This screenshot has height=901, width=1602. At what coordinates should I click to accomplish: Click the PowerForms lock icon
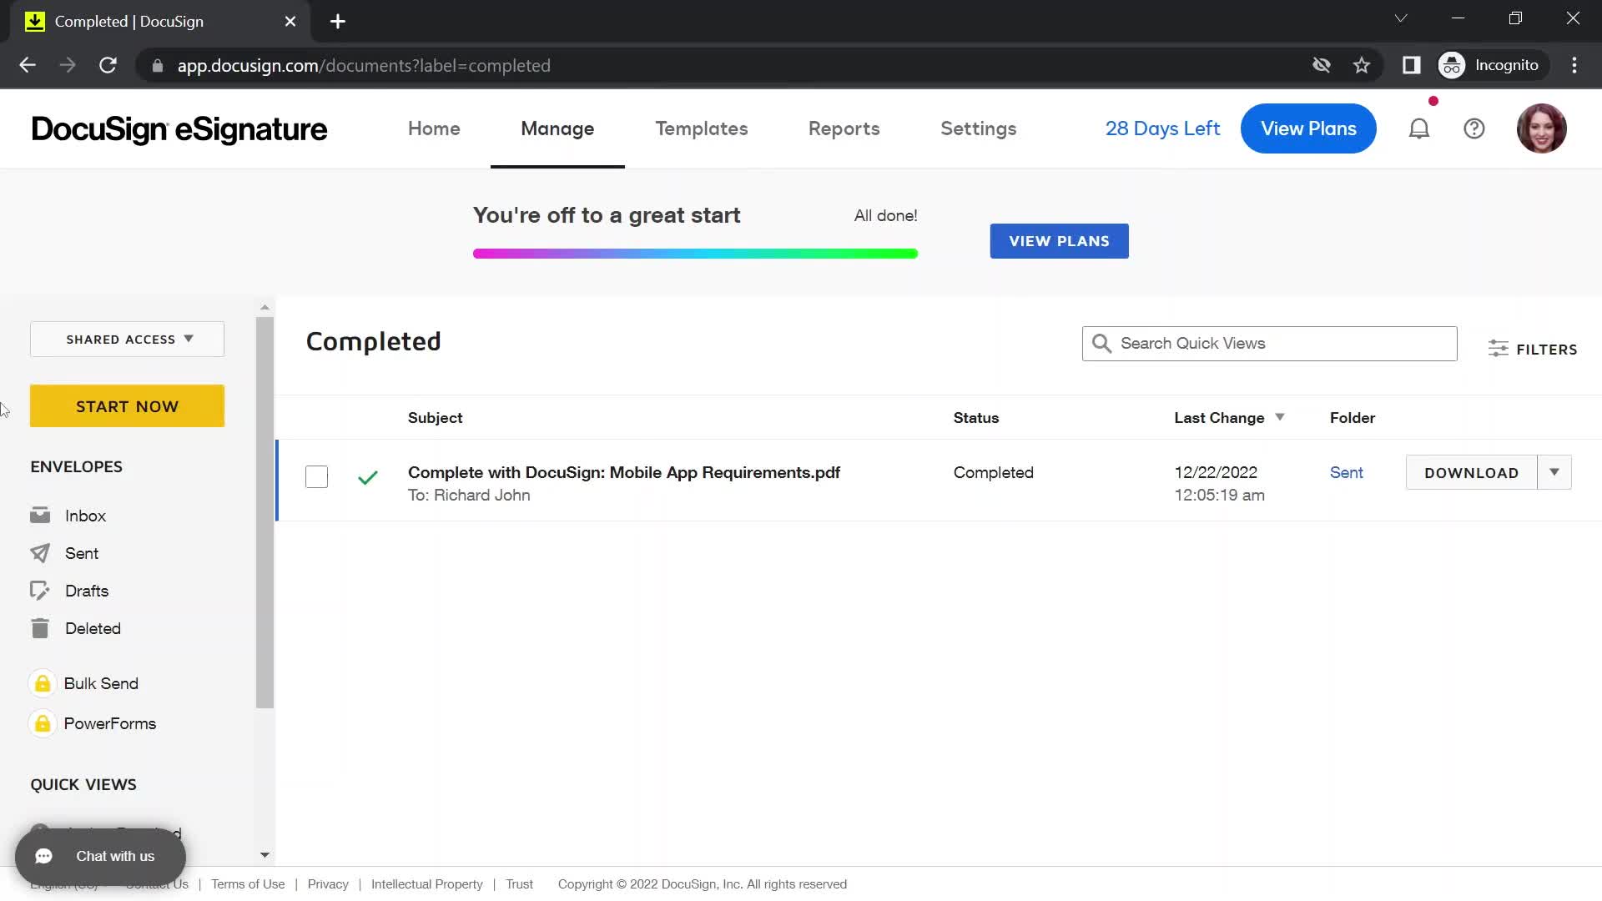[41, 722]
